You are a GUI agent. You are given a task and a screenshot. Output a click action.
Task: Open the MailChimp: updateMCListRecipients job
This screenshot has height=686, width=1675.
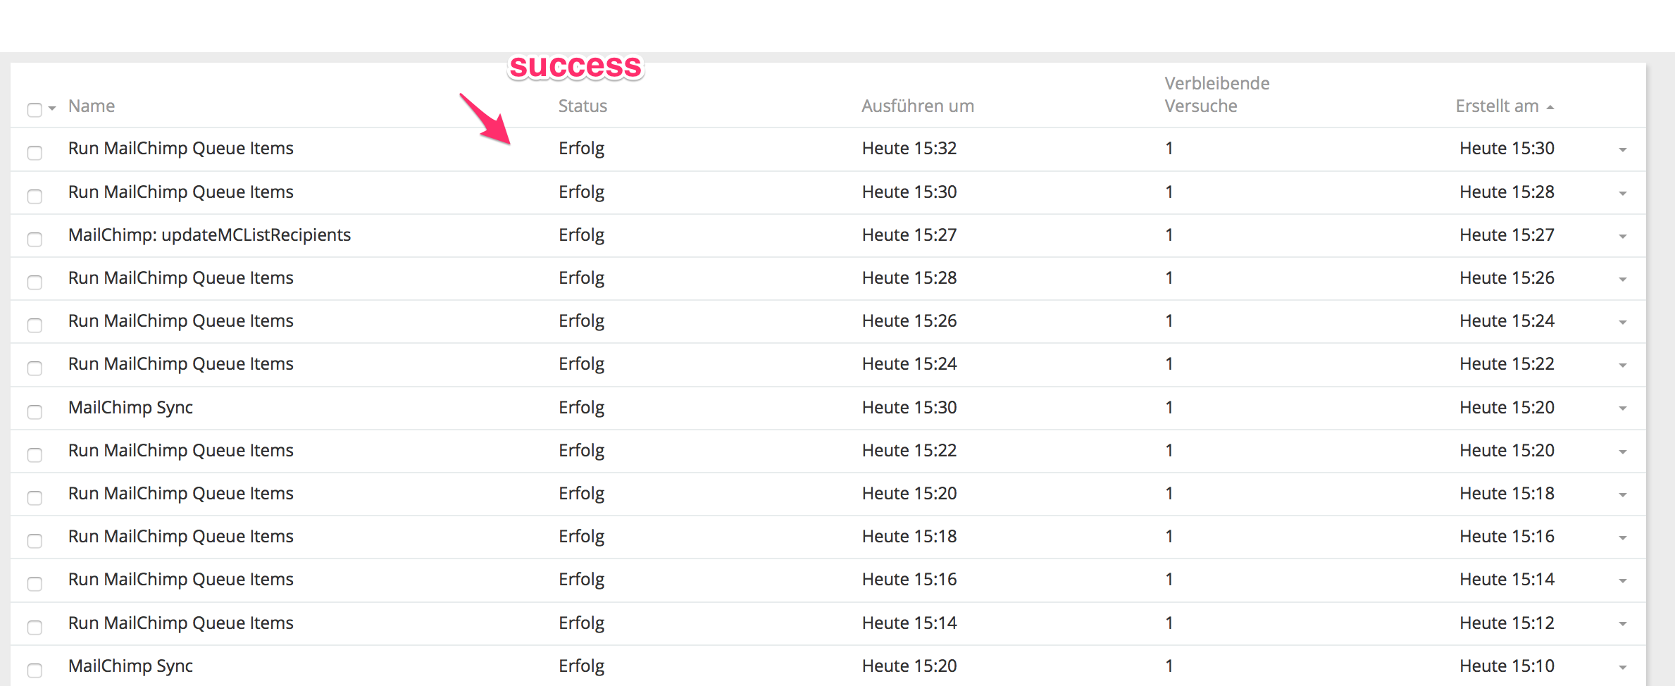pos(209,235)
